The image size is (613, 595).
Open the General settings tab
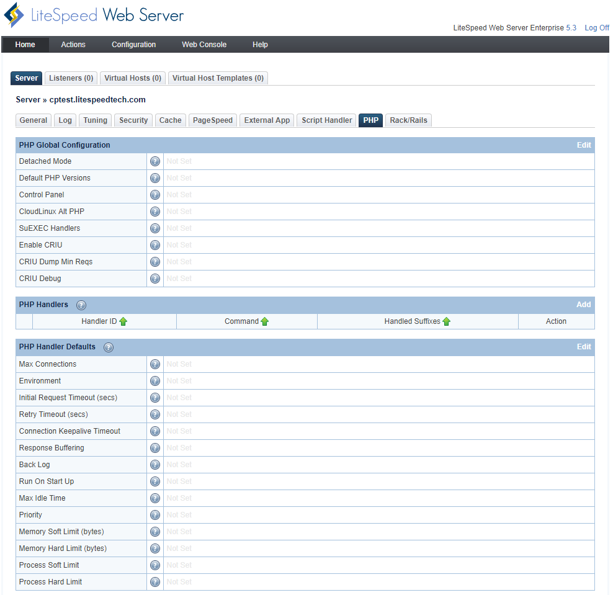coord(34,120)
